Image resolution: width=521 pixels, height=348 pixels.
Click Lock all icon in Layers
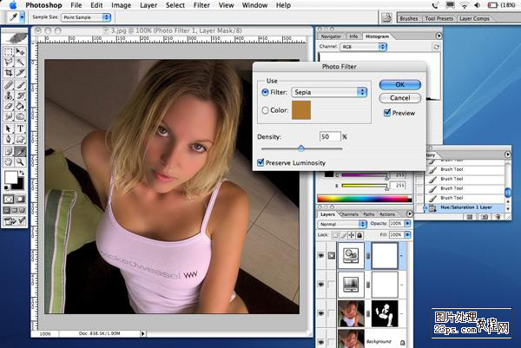pyautogui.click(x=359, y=235)
